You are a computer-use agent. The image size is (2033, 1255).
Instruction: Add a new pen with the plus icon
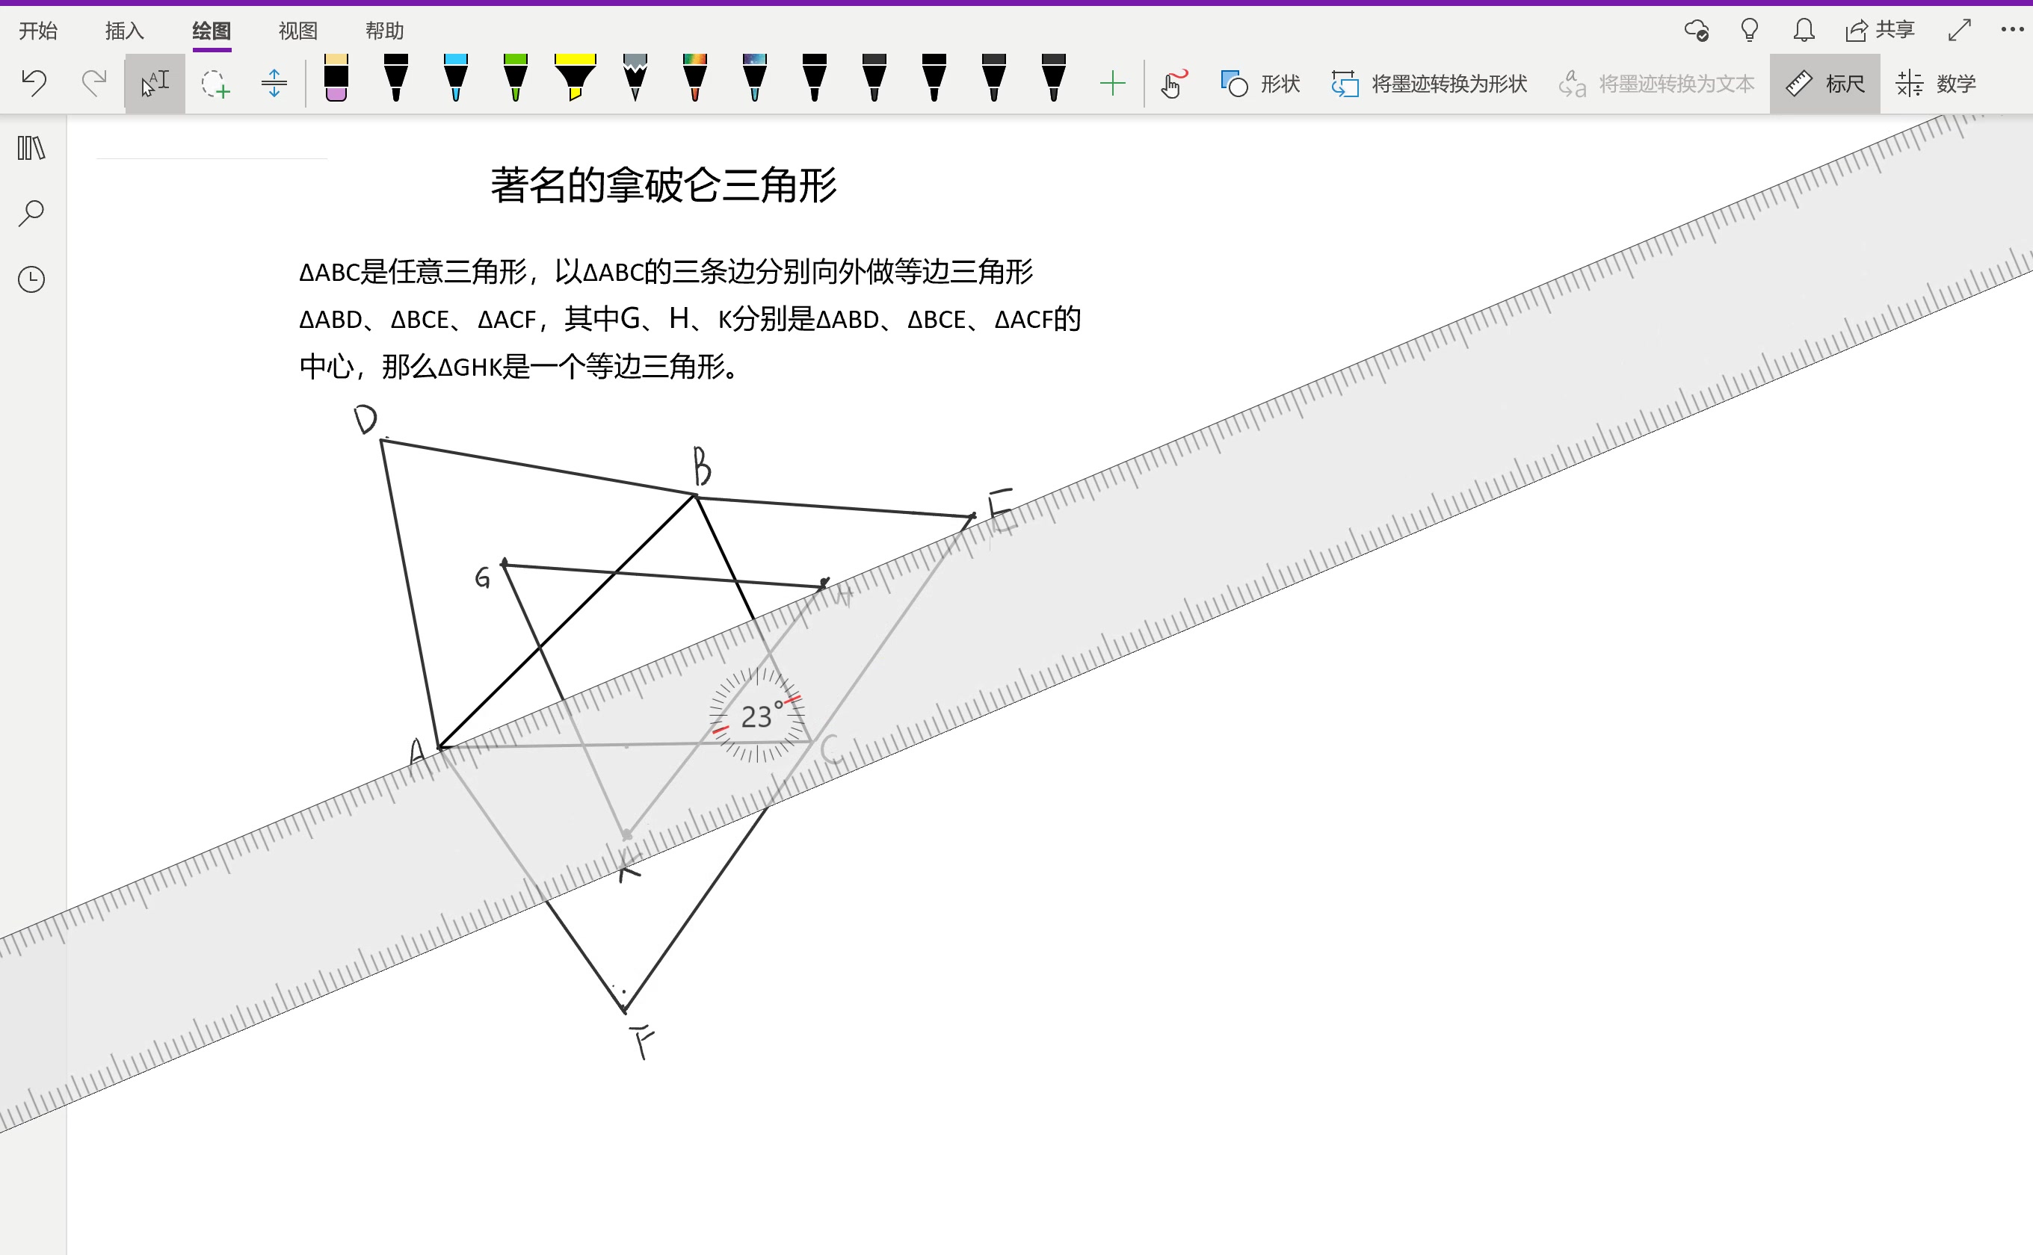coord(1113,81)
